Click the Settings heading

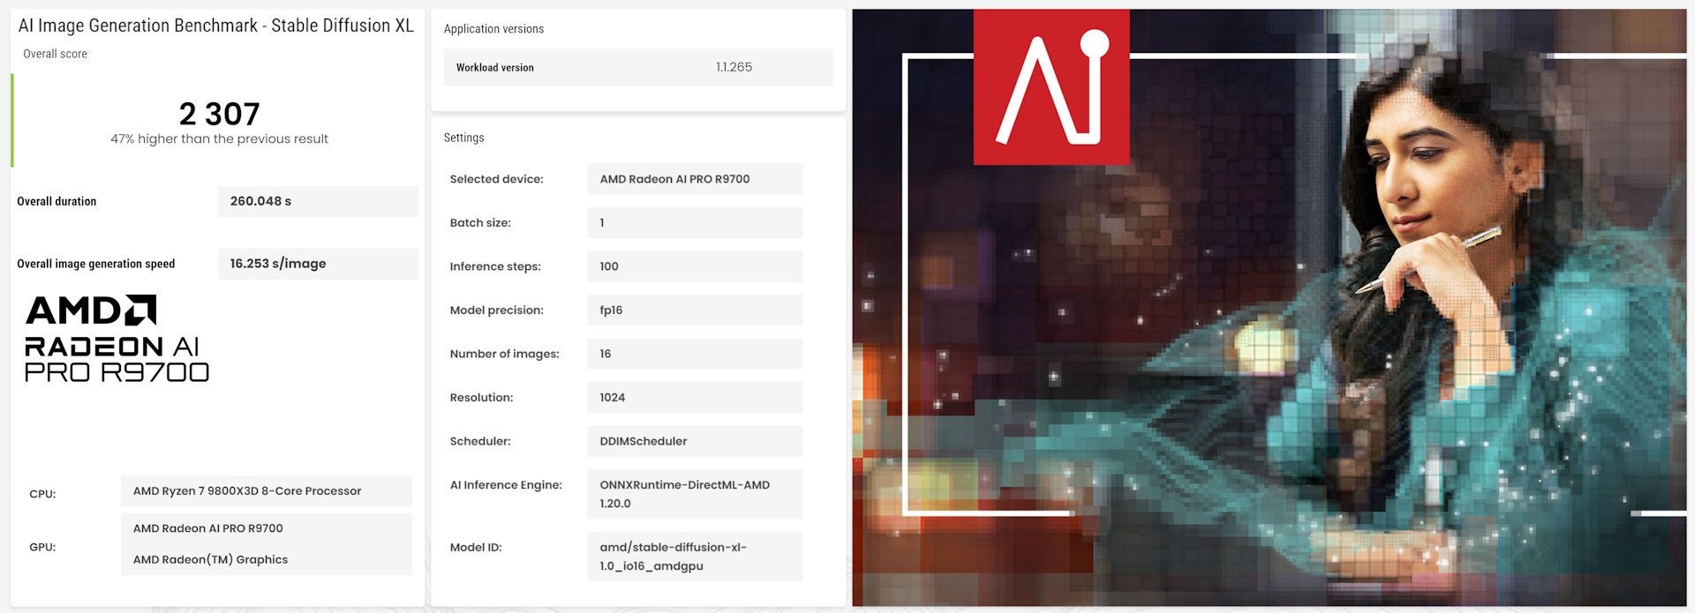463,138
